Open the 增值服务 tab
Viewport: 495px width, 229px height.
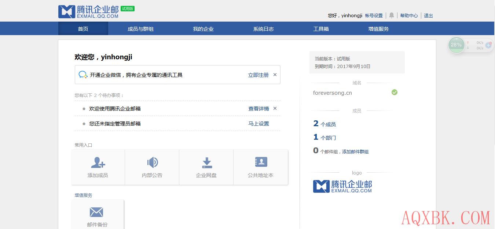[378, 29]
